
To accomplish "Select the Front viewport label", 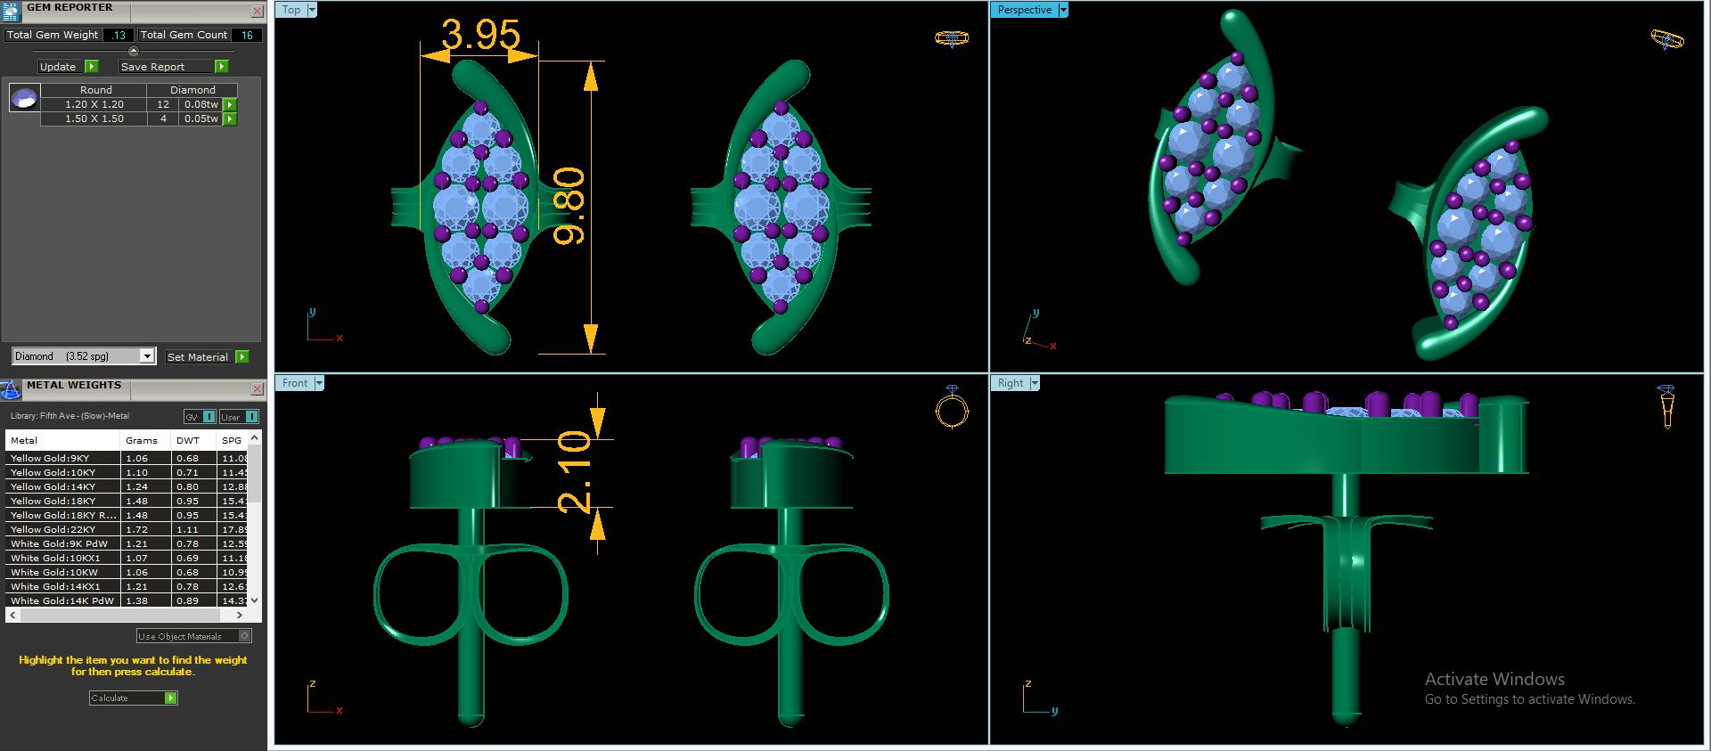I will tap(295, 383).
